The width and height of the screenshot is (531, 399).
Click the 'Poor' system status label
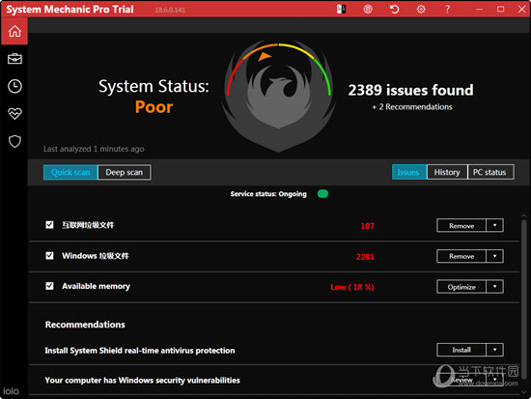tap(154, 107)
